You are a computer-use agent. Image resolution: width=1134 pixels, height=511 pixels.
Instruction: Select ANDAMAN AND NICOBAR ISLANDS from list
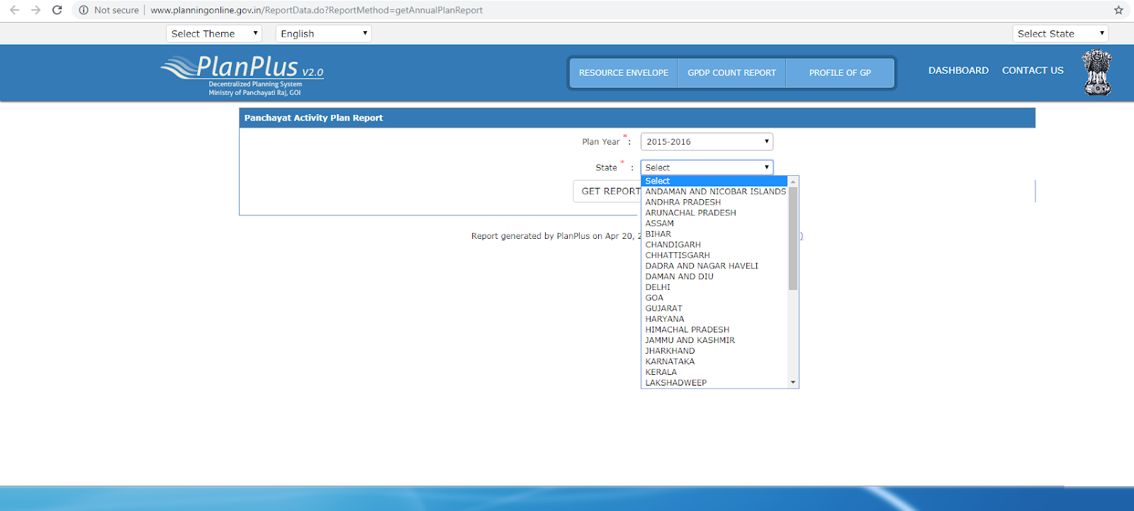pos(714,191)
